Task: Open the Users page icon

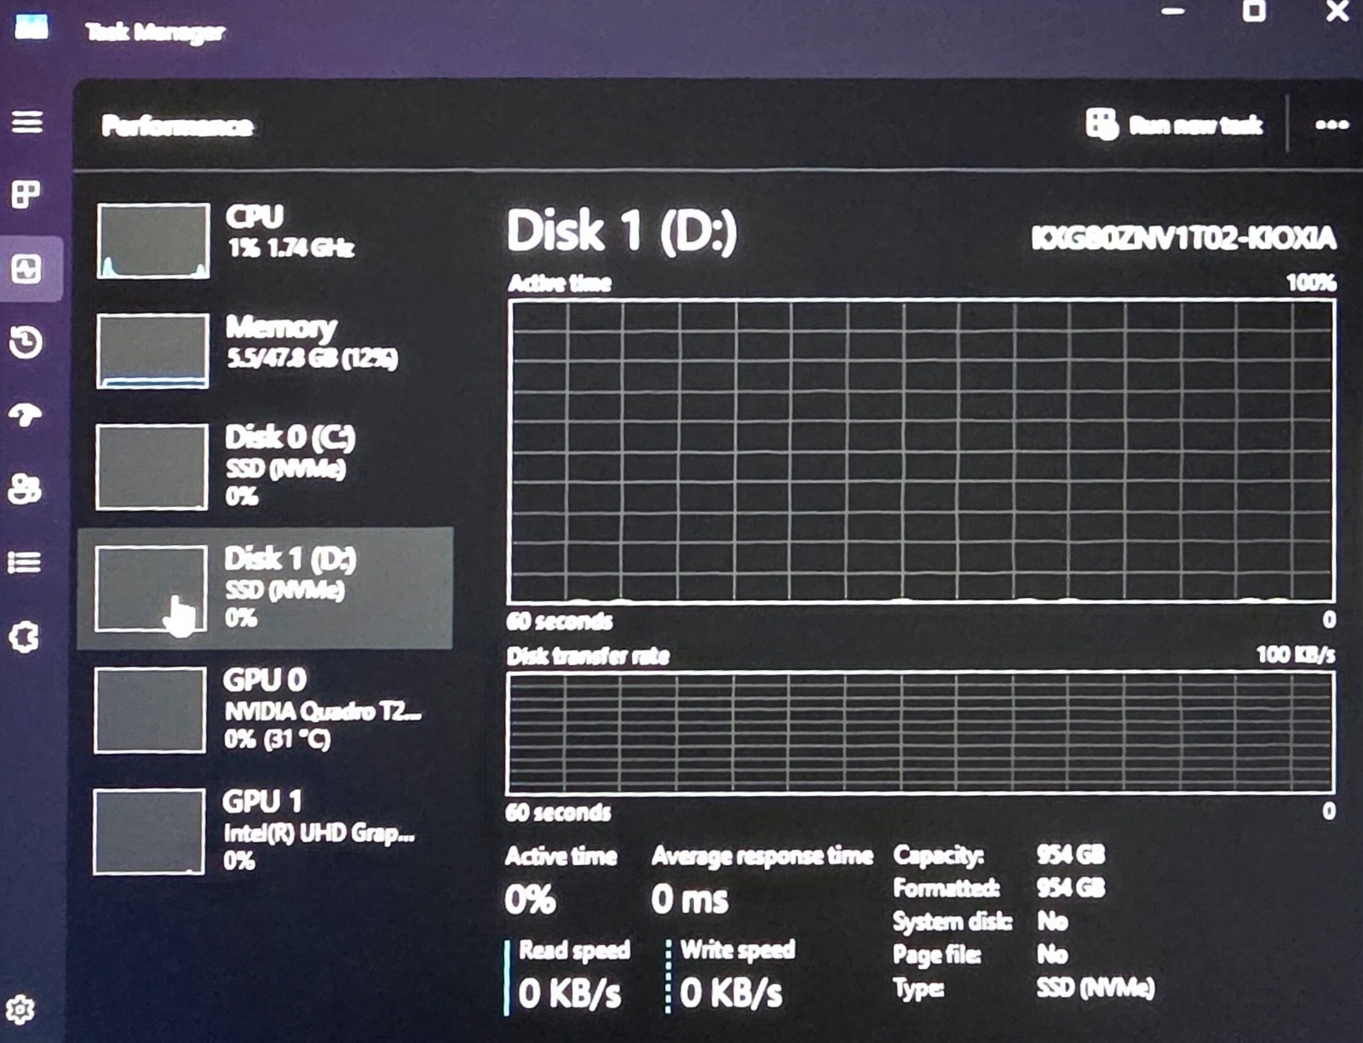Action: (25, 489)
